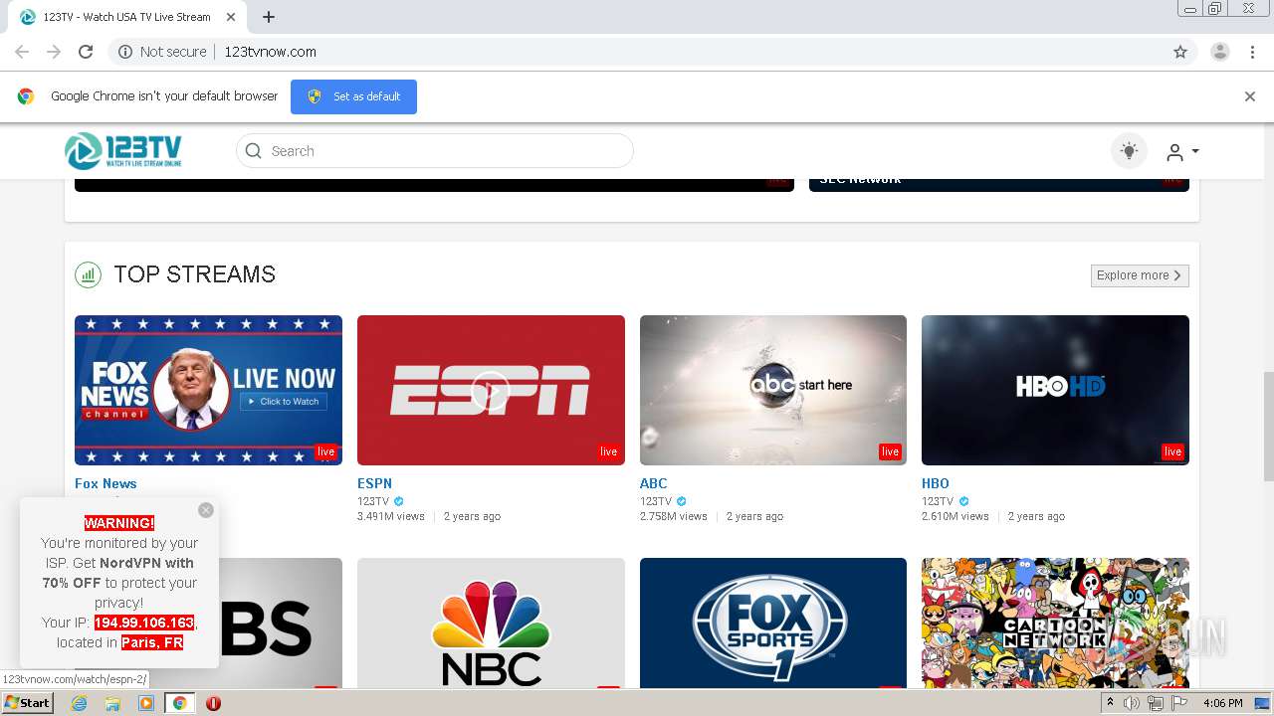Toggle dark mode lightbulb icon
This screenshot has height=716, width=1274.
pos(1129,151)
